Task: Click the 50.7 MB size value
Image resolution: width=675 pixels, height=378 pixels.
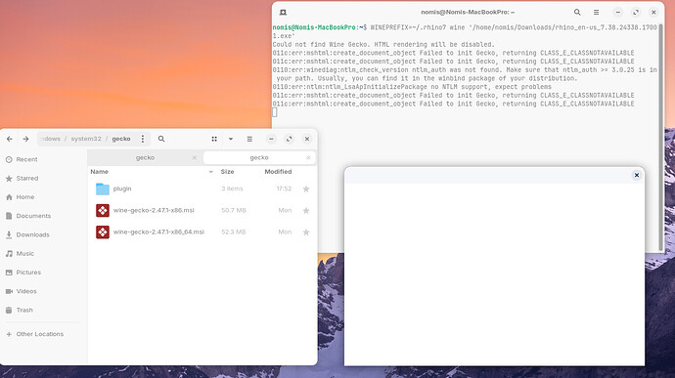Action: (x=234, y=210)
